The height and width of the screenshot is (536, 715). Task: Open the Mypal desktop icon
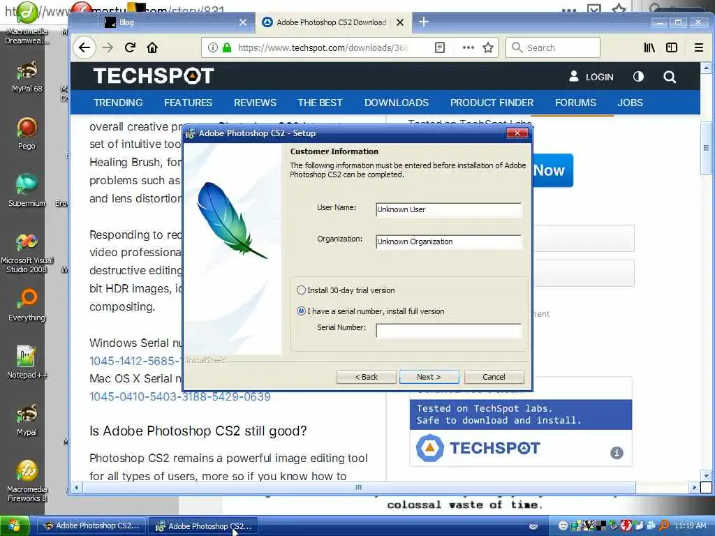pyautogui.click(x=27, y=419)
